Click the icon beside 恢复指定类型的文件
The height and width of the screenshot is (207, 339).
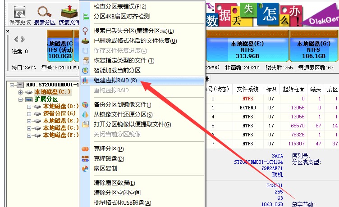click(x=86, y=61)
